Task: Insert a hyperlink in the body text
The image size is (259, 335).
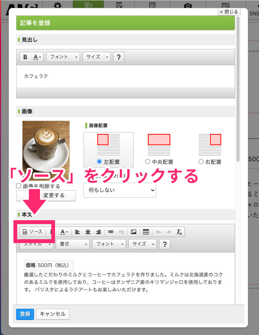Action: (110, 232)
